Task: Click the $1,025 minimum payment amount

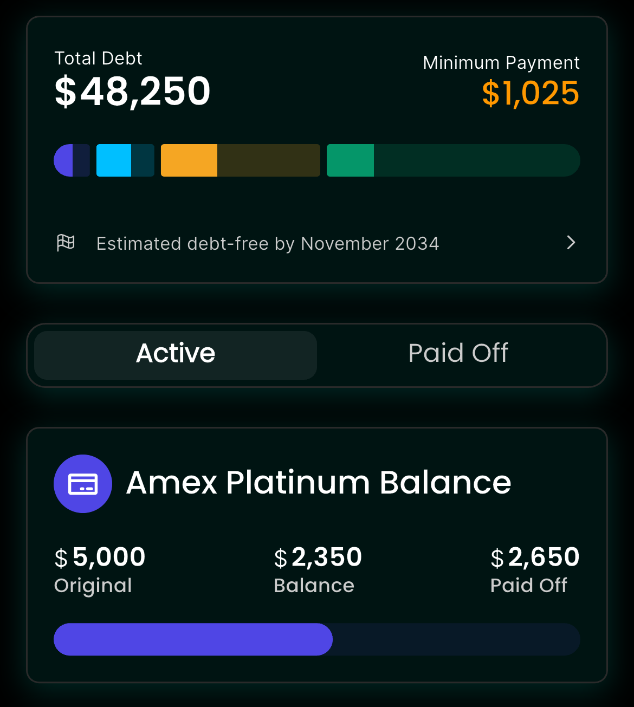Action: click(531, 93)
